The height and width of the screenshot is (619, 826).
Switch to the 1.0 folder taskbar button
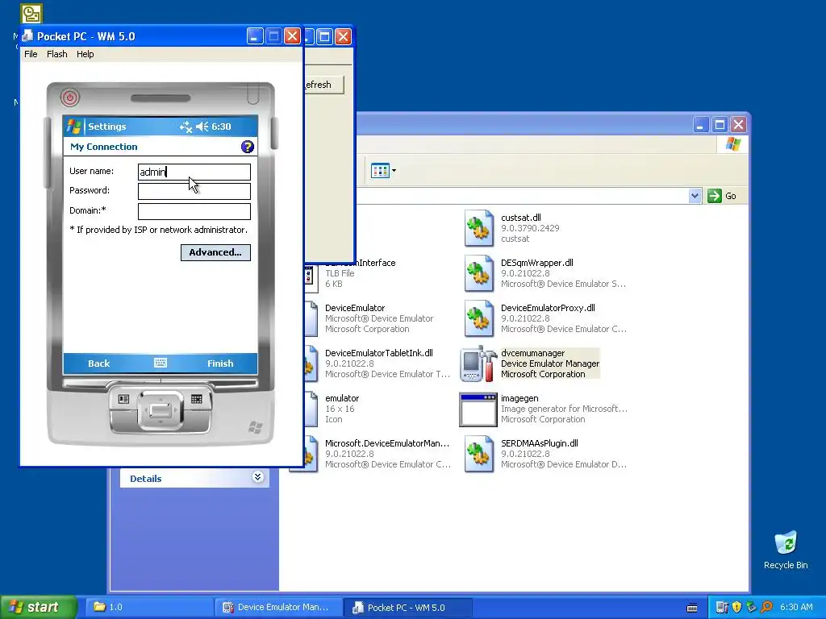pos(149,607)
